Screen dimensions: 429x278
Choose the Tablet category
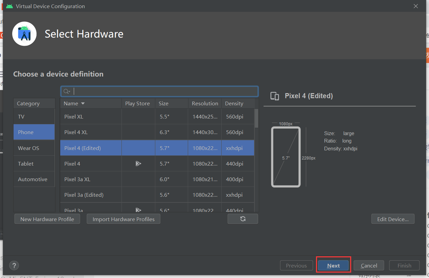coord(34,164)
